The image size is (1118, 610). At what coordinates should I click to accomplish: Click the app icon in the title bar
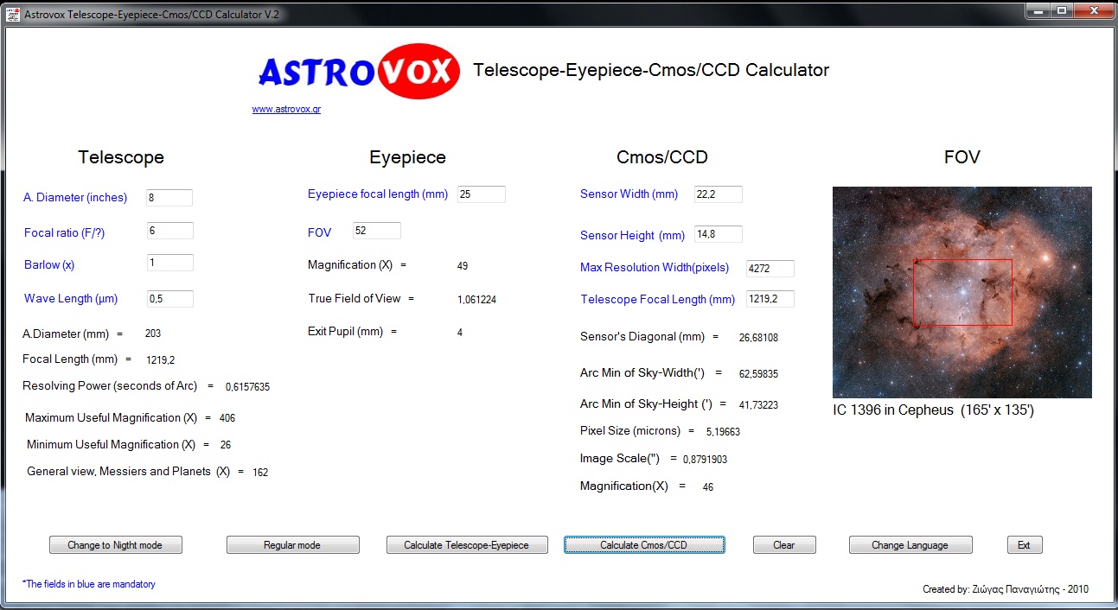coord(13,15)
